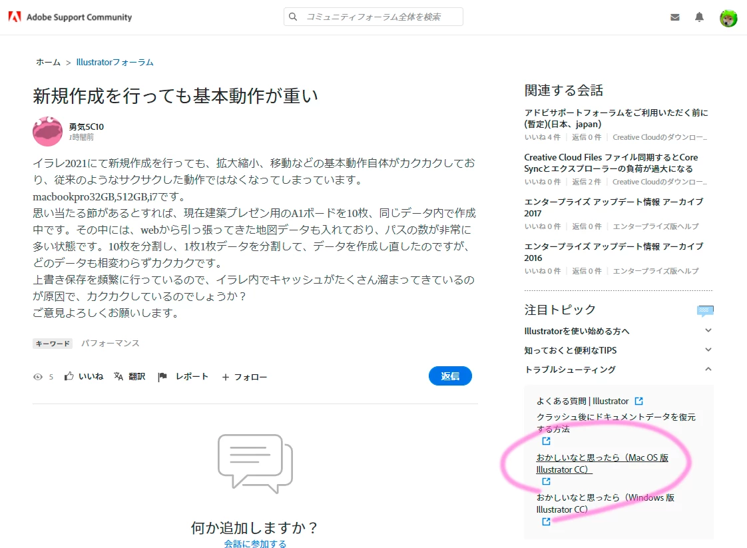Open the messages envelope icon
Screen dimensions: 747x548
point(674,17)
